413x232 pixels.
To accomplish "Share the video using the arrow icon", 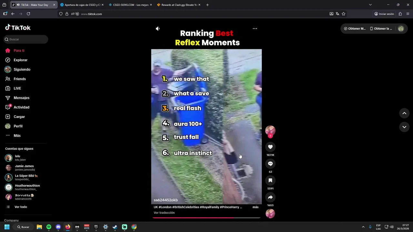I will click(x=270, y=197).
